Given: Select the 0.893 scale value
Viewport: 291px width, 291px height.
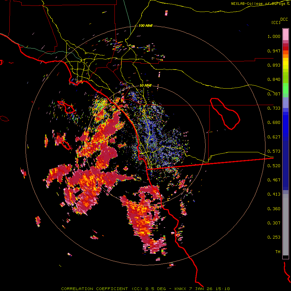Looking at the screenshot, I should coord(274,65).
